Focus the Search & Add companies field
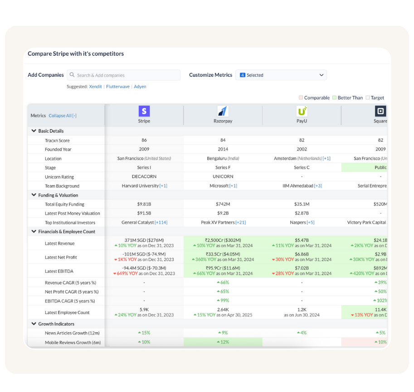The height and width of the screenshot is (392, 414). click(x=127, y=75)
